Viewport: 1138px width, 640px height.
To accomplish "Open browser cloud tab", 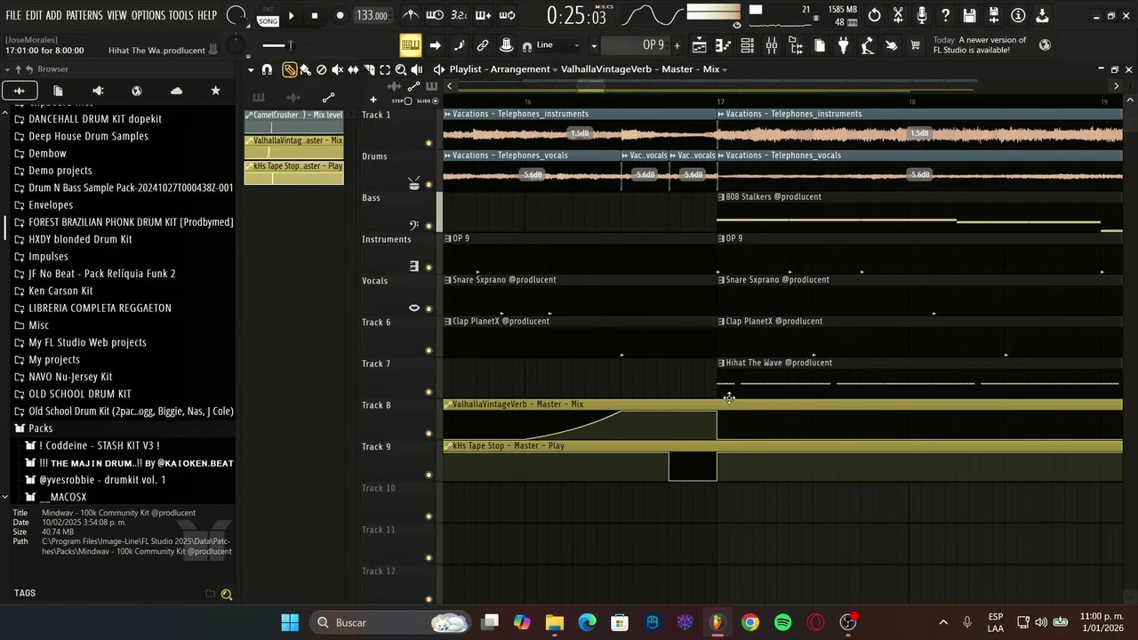I will [x=176, y=91].
